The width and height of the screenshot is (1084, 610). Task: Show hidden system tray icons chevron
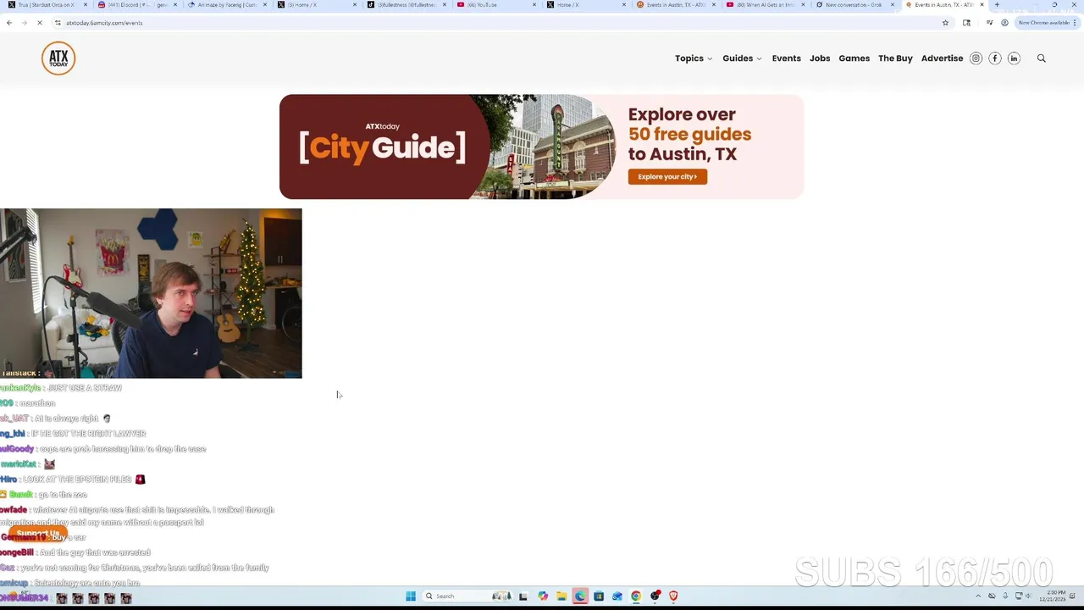[978, 596]
